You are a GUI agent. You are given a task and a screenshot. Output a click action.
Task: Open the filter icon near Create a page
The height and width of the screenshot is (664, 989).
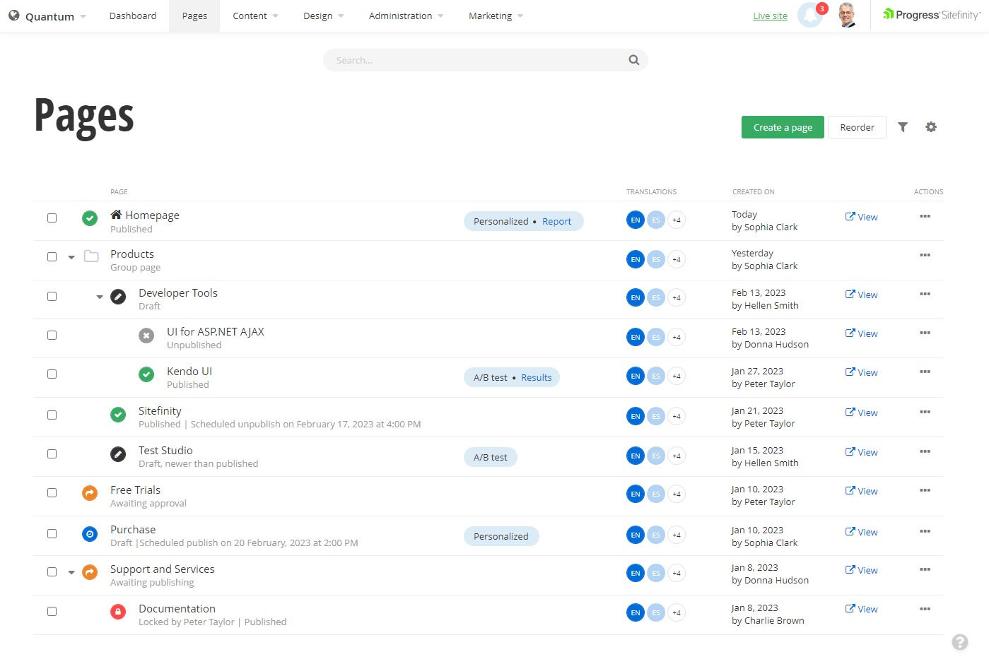[902, 127]
